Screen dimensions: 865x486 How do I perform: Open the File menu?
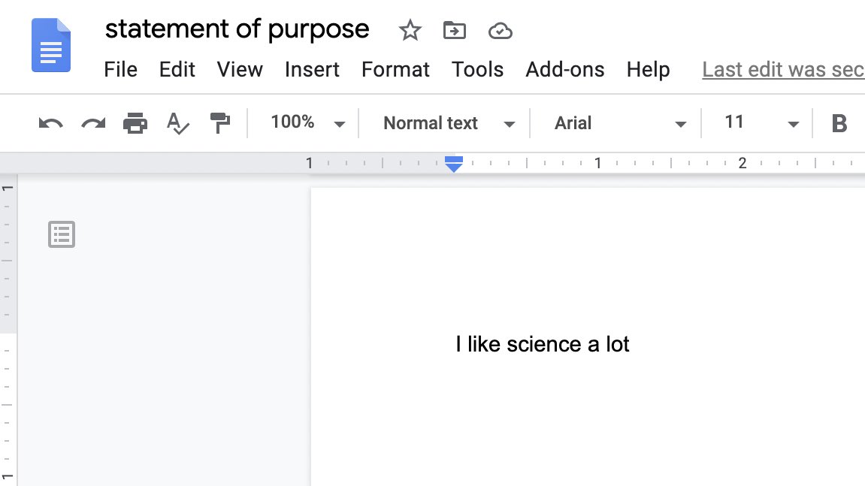click(x=120, y=70)
